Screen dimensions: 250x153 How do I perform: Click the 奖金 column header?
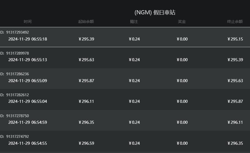(182, 22)
